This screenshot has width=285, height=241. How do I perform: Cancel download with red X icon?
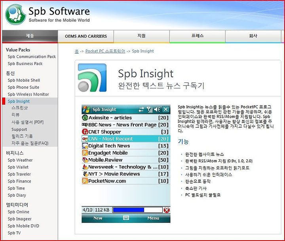167,210
